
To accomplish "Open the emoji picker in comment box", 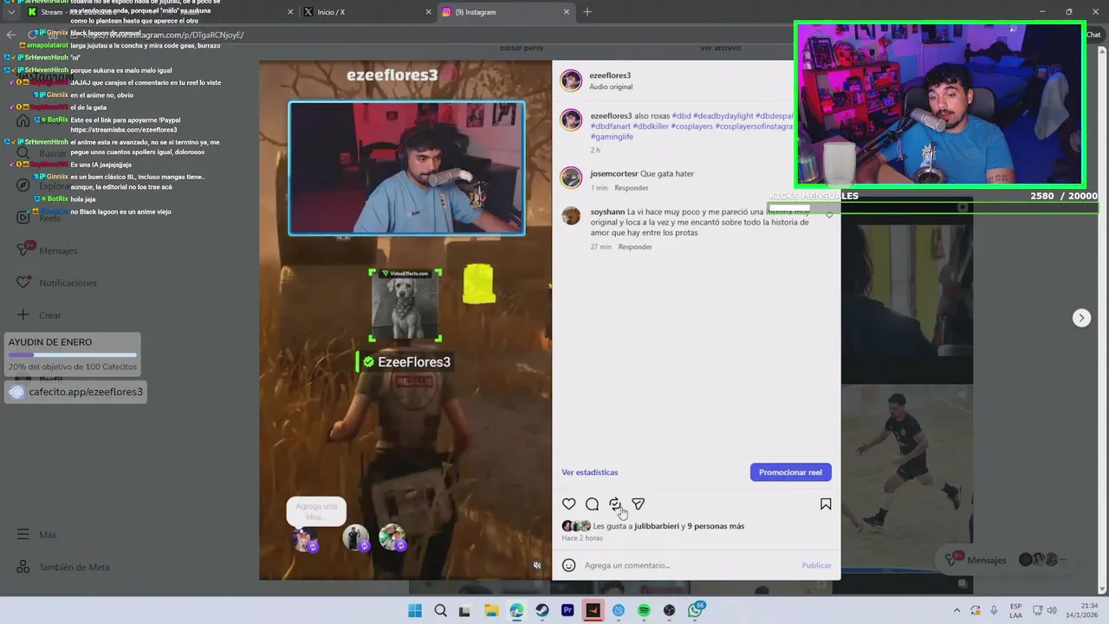I will click(x=569, y=565).
